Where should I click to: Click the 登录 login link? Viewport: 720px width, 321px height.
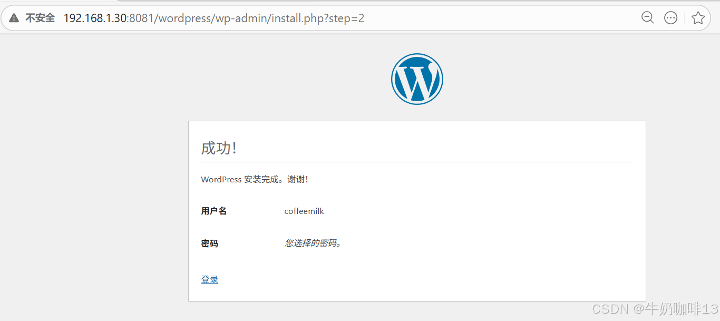210,279
